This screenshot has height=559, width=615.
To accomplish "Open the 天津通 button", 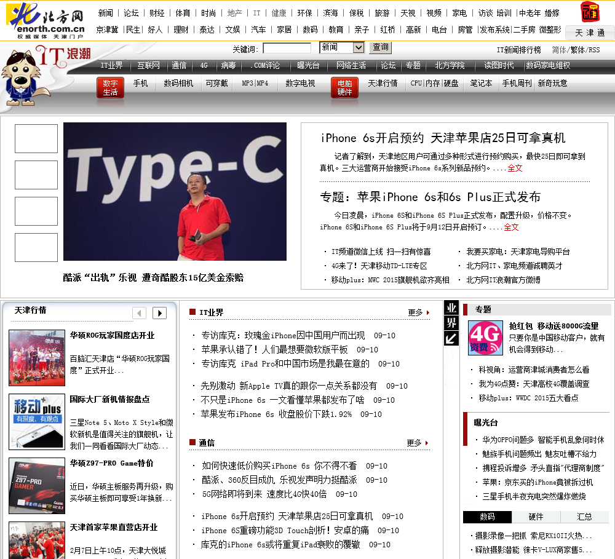I will (590, 33).
